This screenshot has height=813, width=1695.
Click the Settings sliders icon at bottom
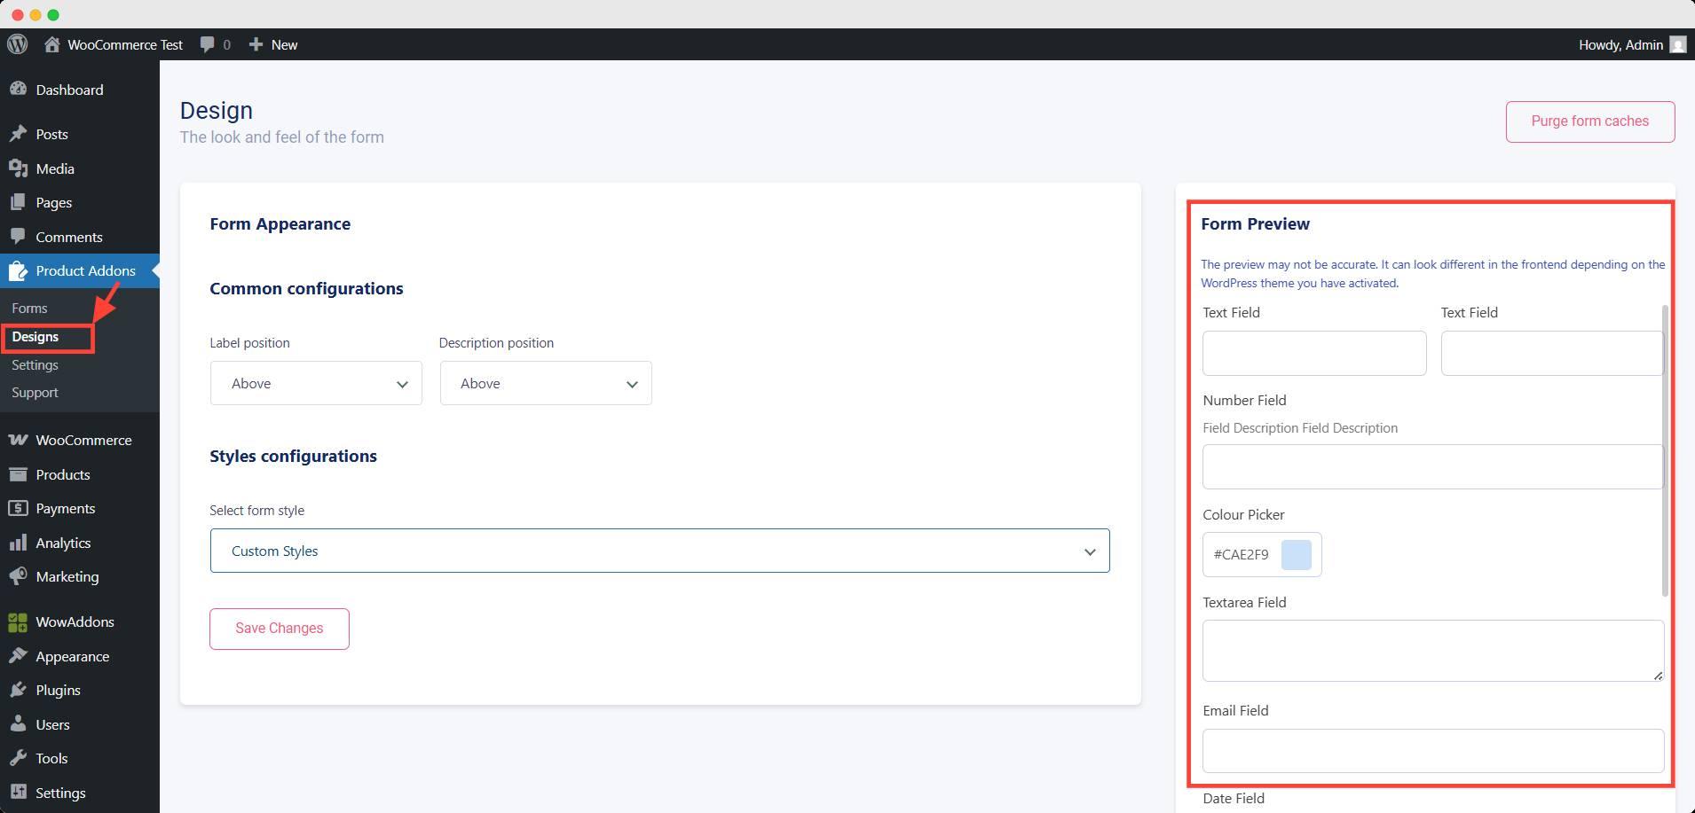click(x=18, y=793)
